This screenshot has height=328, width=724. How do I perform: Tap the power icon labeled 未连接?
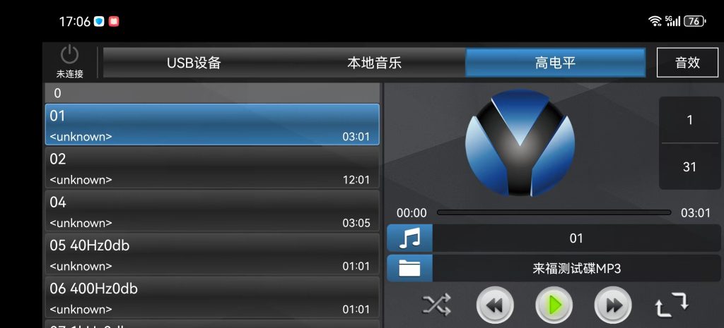[x=70, y=61]
